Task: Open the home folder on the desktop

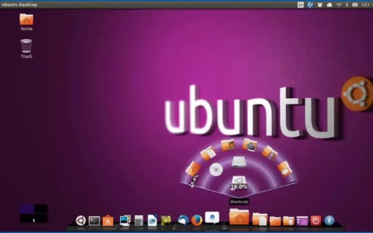Action: tap(27, 20)
